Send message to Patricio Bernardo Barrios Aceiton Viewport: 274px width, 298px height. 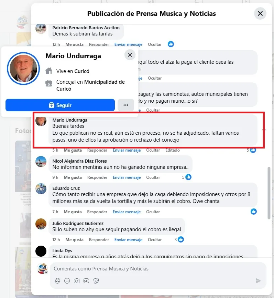(x=128, y=44)
